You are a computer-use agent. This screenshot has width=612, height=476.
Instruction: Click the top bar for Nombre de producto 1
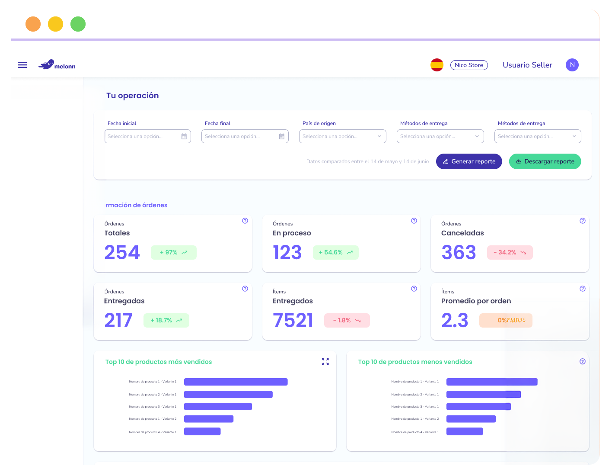(x=236, y=382)
